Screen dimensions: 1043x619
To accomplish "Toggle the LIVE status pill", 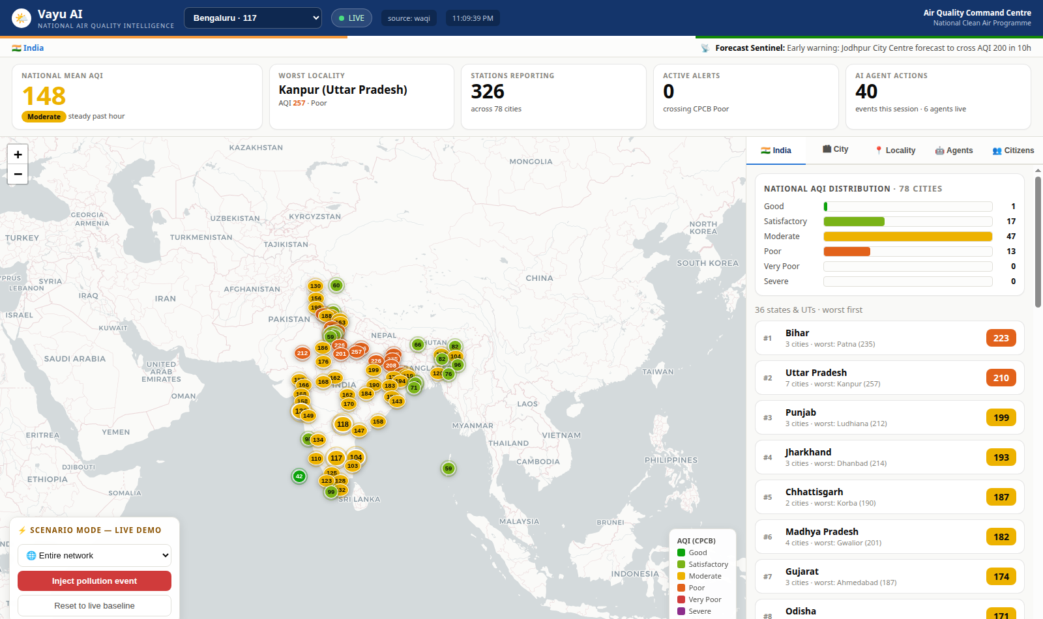I will [x=351, y=18].
